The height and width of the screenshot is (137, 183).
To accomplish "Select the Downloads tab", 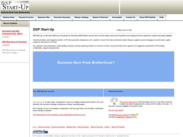I will coord(117,17).
